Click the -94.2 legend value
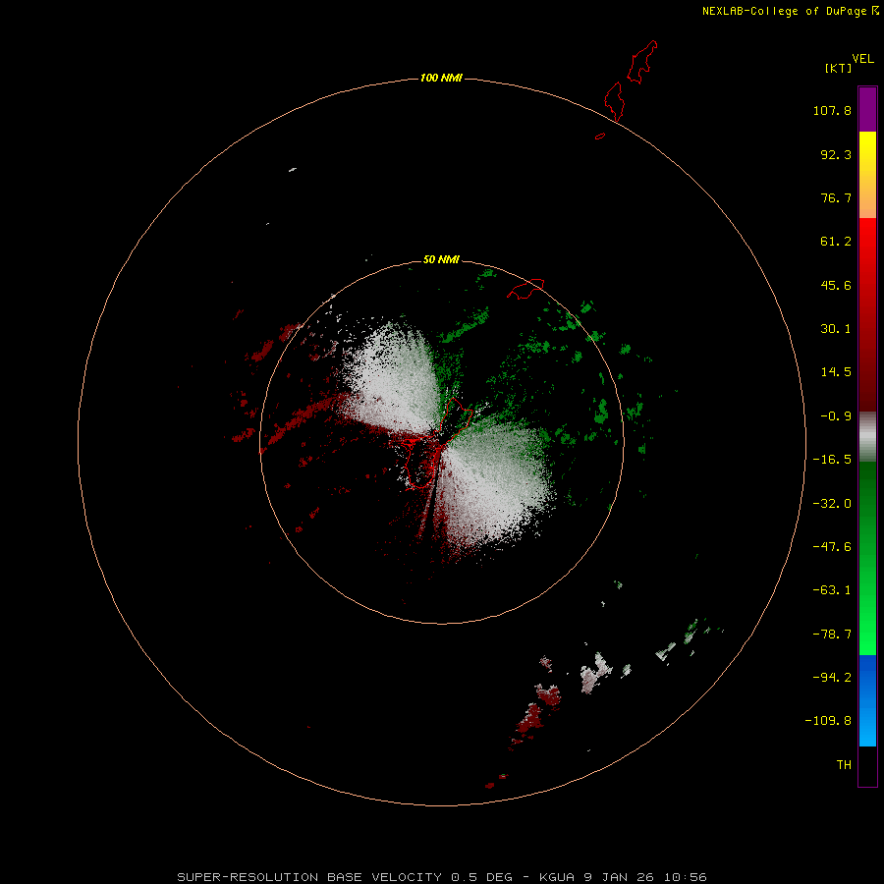 point(832,677)
